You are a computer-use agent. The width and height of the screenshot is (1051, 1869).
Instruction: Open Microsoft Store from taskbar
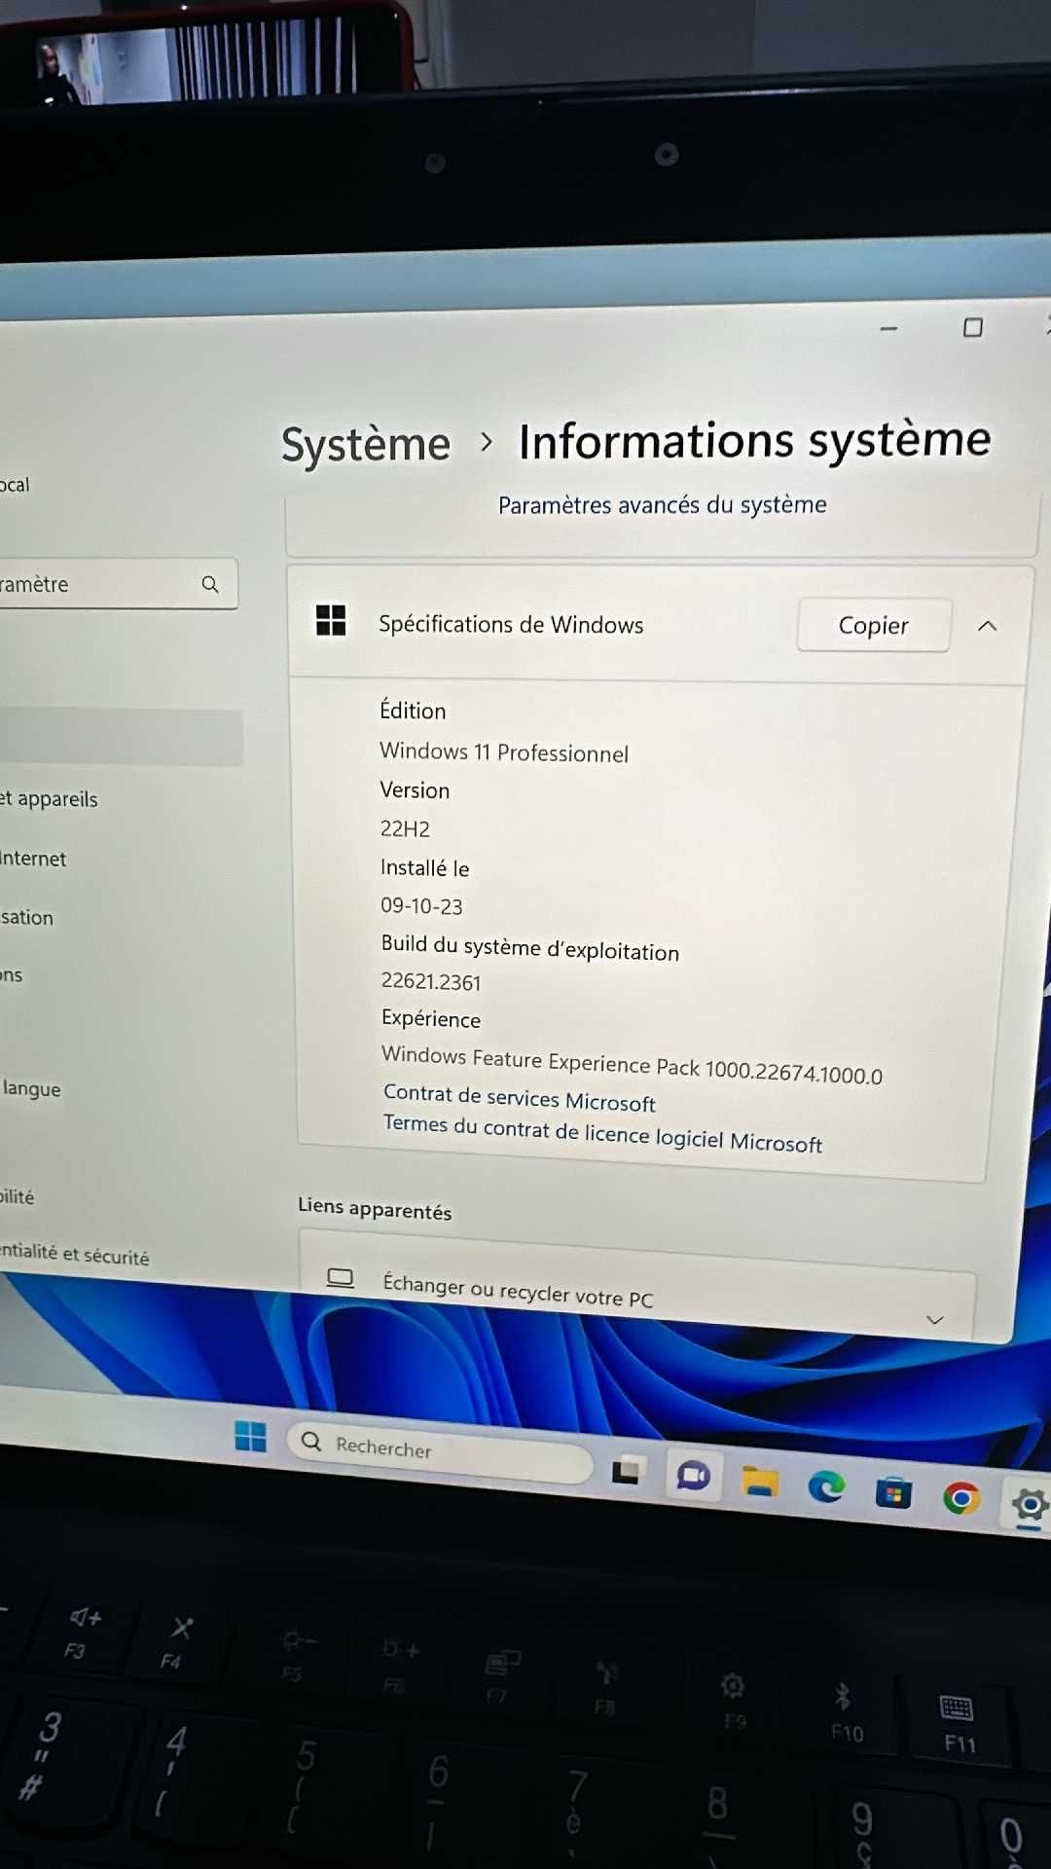click(x=893, y=1493)
